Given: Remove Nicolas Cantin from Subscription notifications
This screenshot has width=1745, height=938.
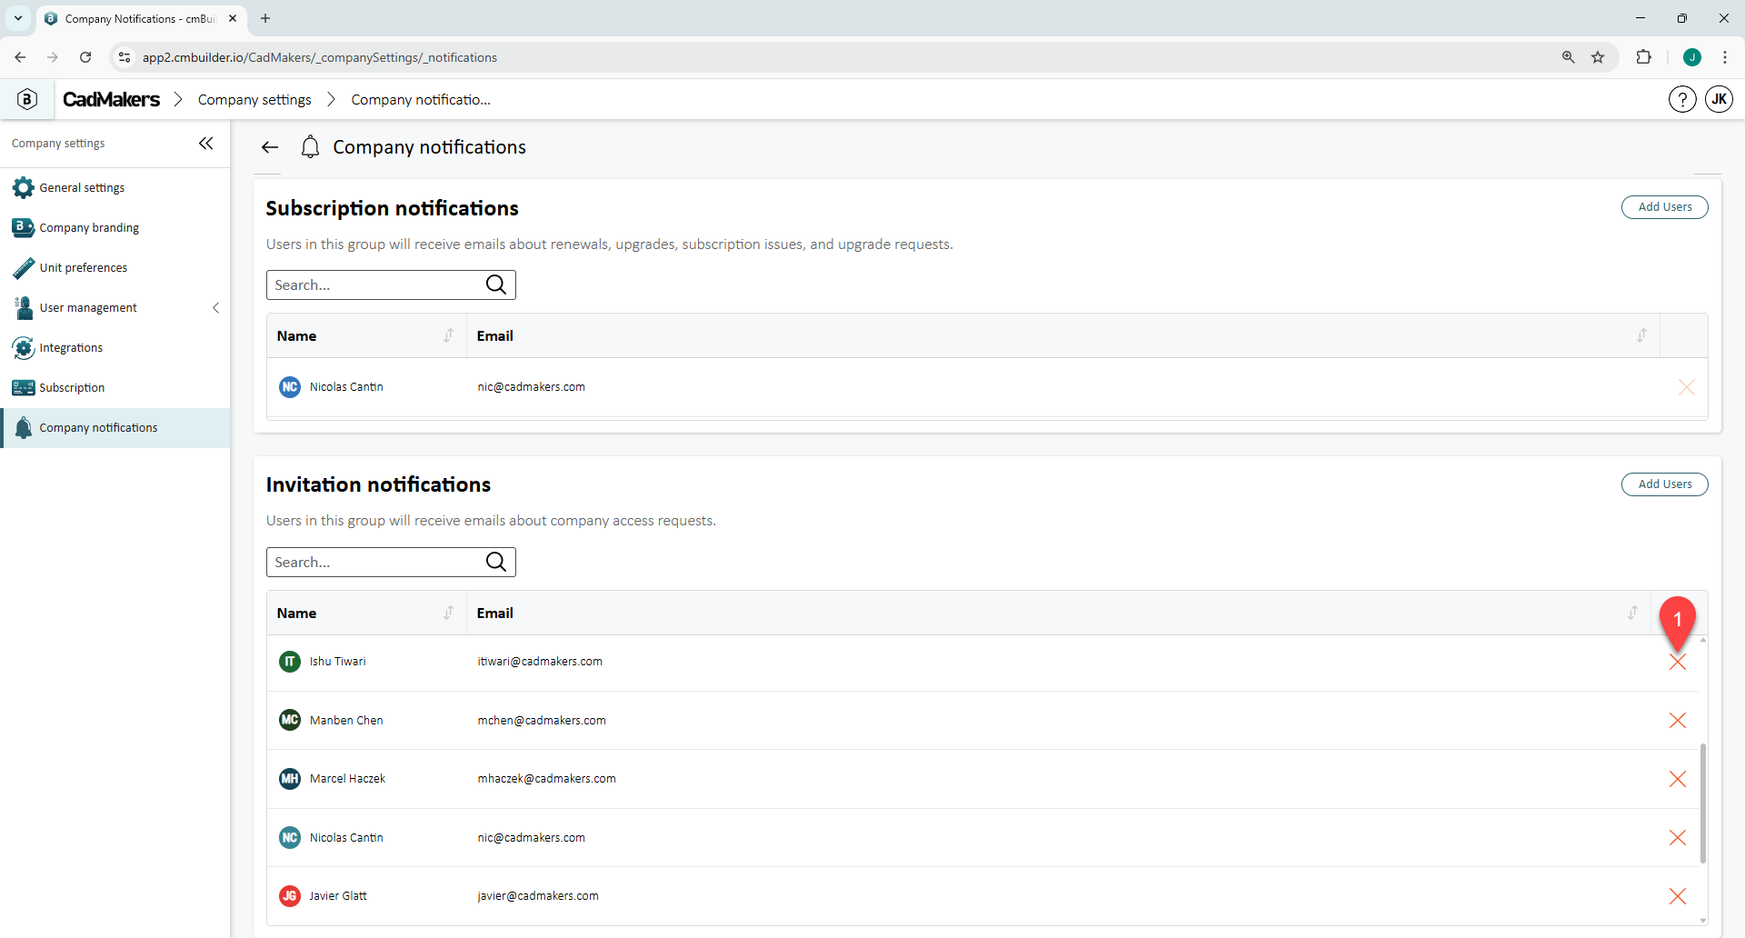Looking at the screenshot, I should click(1687, 387).
